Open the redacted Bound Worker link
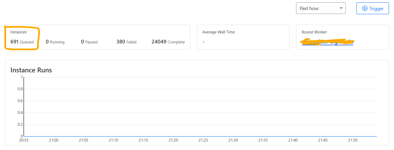 point(327,42)
